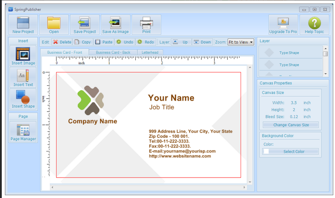This screenshot has width=335, height=198.
Task: Open an existing project file
Action: tap(54, 25)
